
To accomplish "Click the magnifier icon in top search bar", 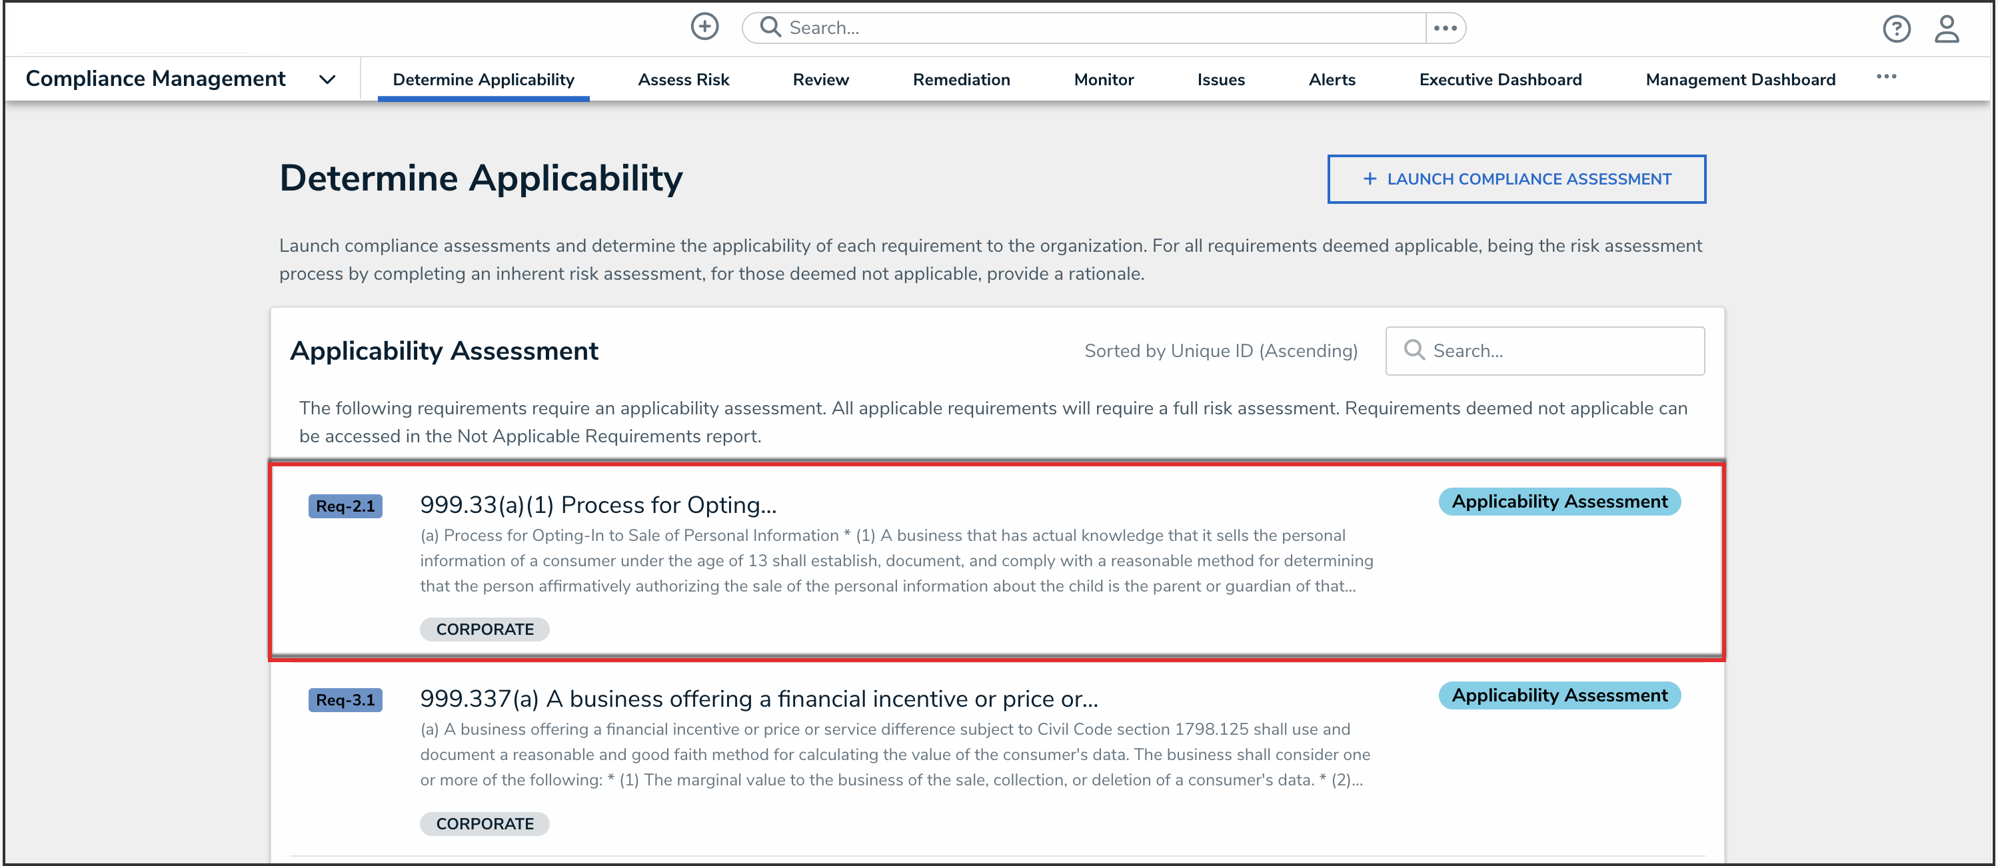I will [x=770, y=27].
